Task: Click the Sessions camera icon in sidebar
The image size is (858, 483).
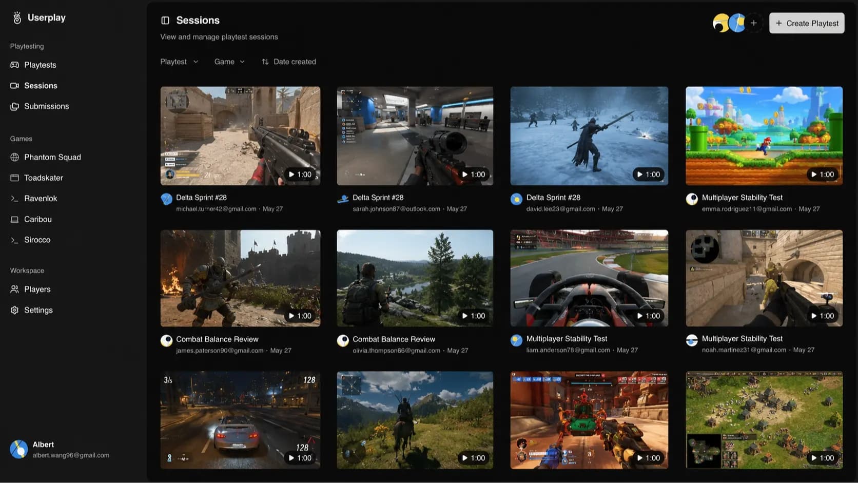Action: (x=14, y=86)
